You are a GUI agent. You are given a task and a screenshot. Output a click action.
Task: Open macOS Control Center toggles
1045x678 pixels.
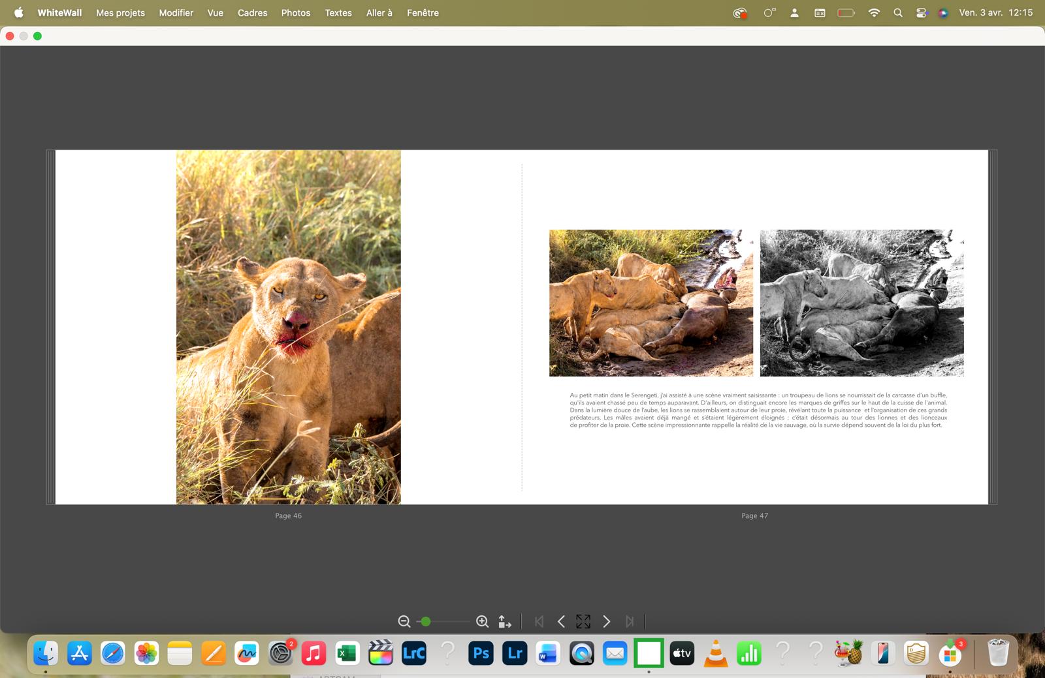(x=921, y=12)
